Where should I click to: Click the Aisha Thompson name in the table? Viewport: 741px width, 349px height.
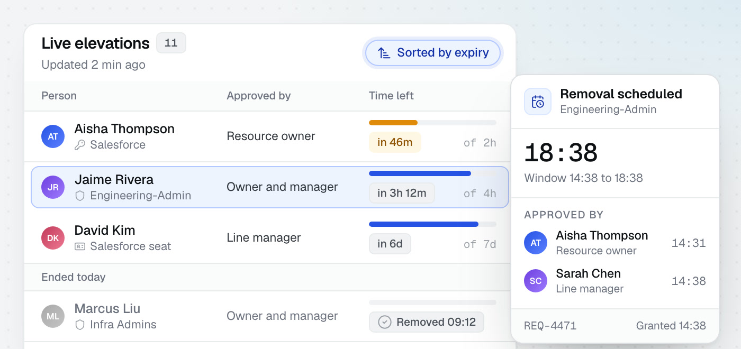pos(124,128)
